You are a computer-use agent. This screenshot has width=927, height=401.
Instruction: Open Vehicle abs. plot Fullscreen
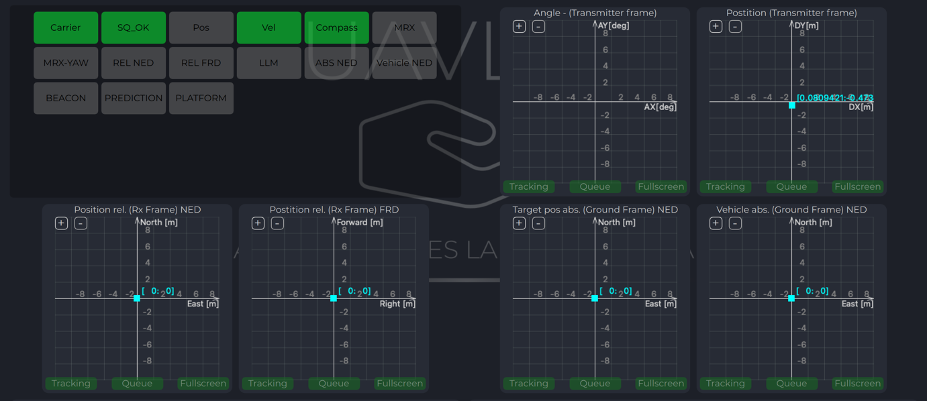click(858, 384)
